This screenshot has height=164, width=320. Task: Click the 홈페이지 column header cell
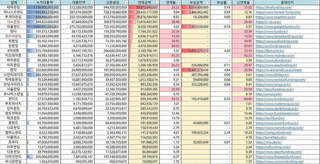287,3
